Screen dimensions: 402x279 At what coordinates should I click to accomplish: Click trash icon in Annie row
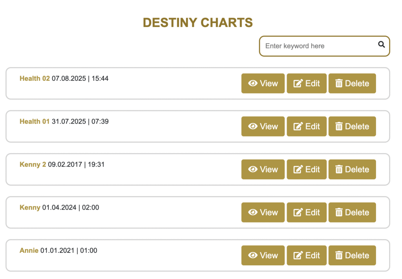339,255
